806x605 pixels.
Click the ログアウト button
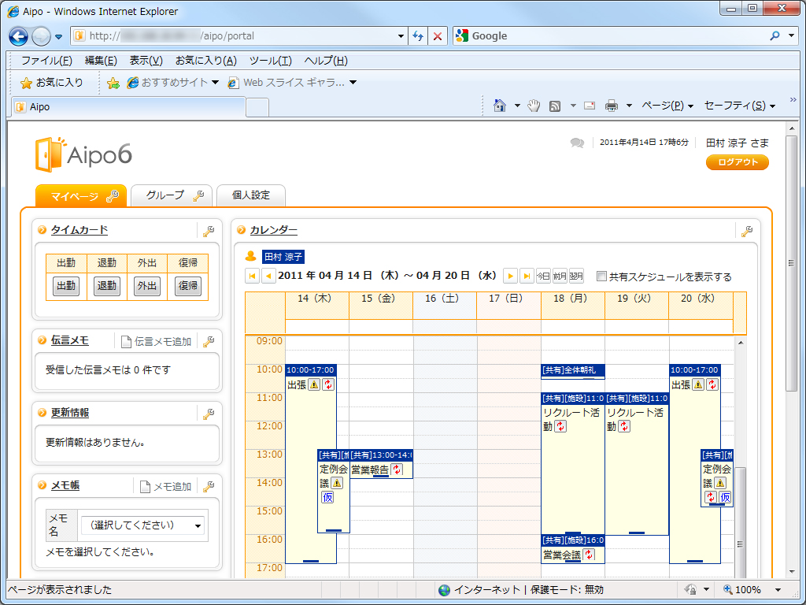click(738, 162)
